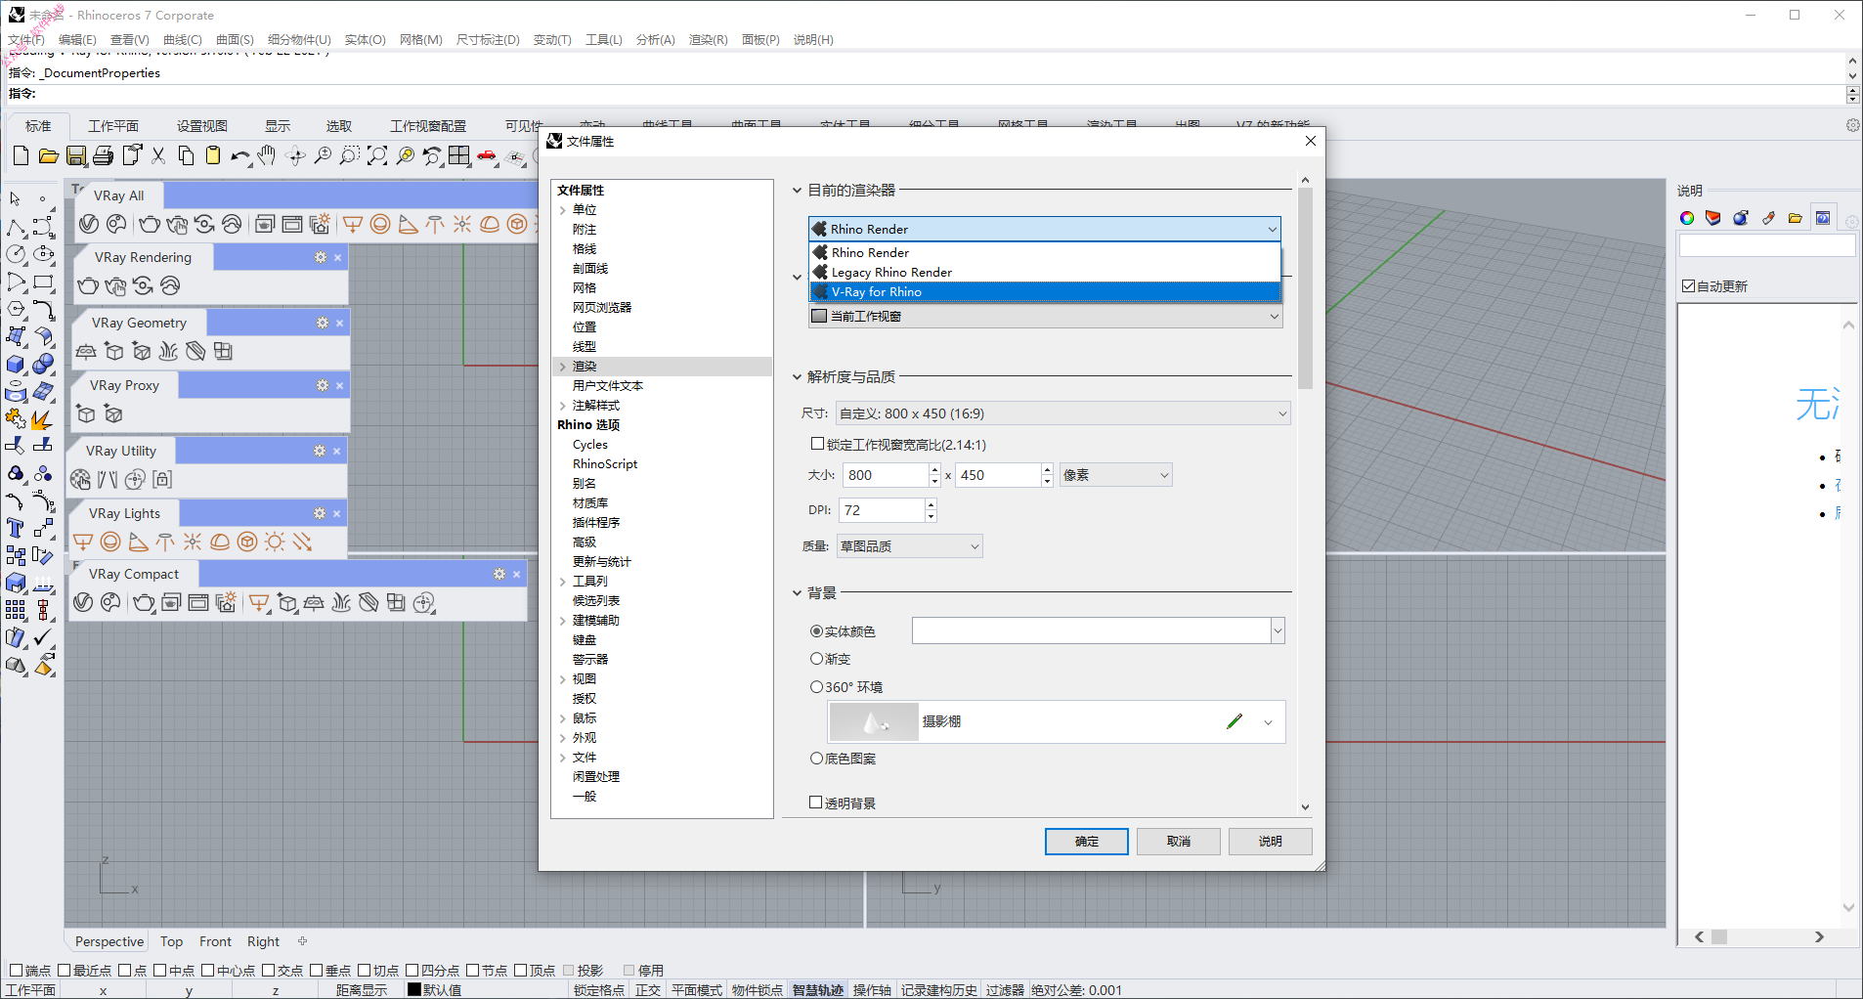The width and height of the screenshot is (1863, 999).
Task: Enable 中点 object snap checkbox
Action: click(x=159, y=971)
